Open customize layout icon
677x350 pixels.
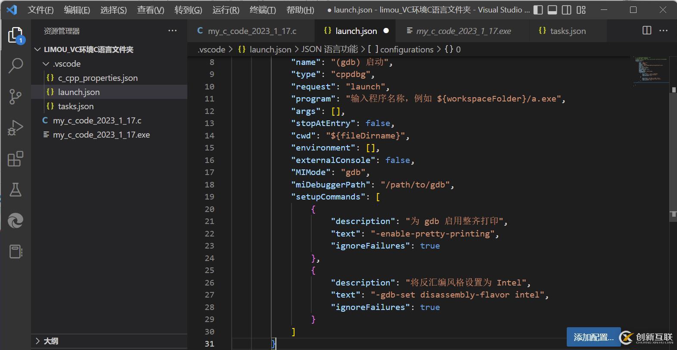coord(581,9)
